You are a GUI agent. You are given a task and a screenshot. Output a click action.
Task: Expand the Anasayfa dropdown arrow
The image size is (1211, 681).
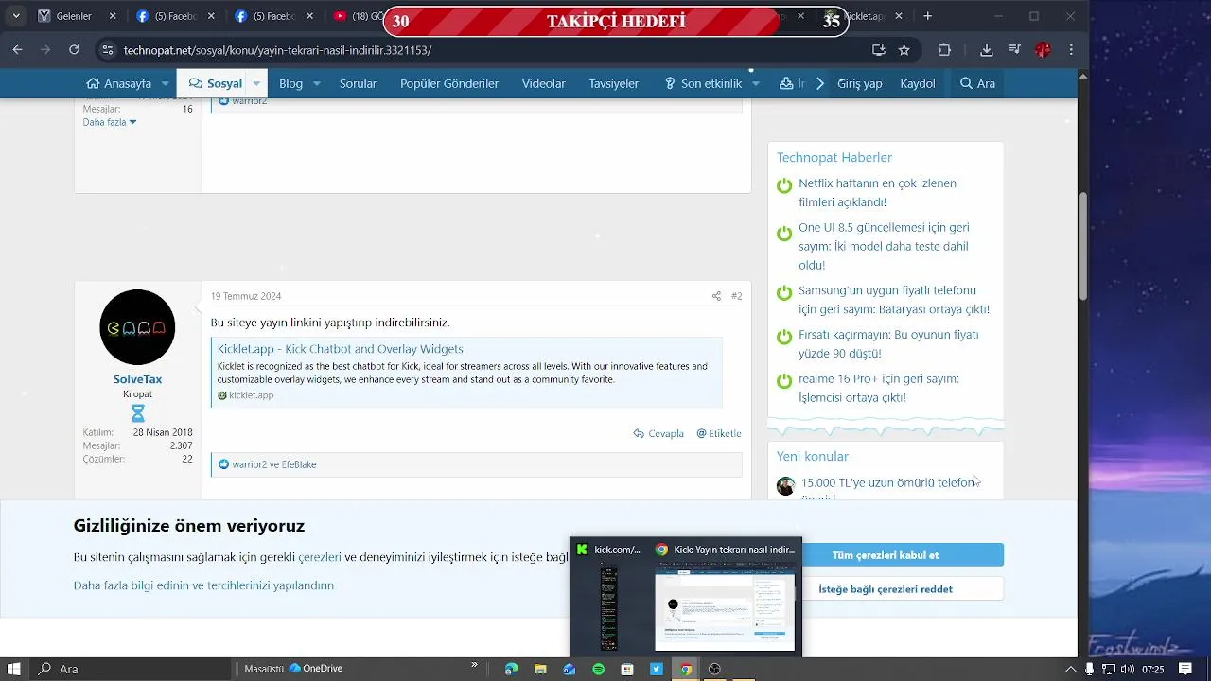[x=165, y=83]
